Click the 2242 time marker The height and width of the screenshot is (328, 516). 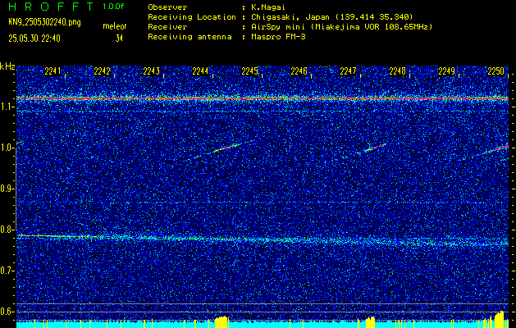102,71
